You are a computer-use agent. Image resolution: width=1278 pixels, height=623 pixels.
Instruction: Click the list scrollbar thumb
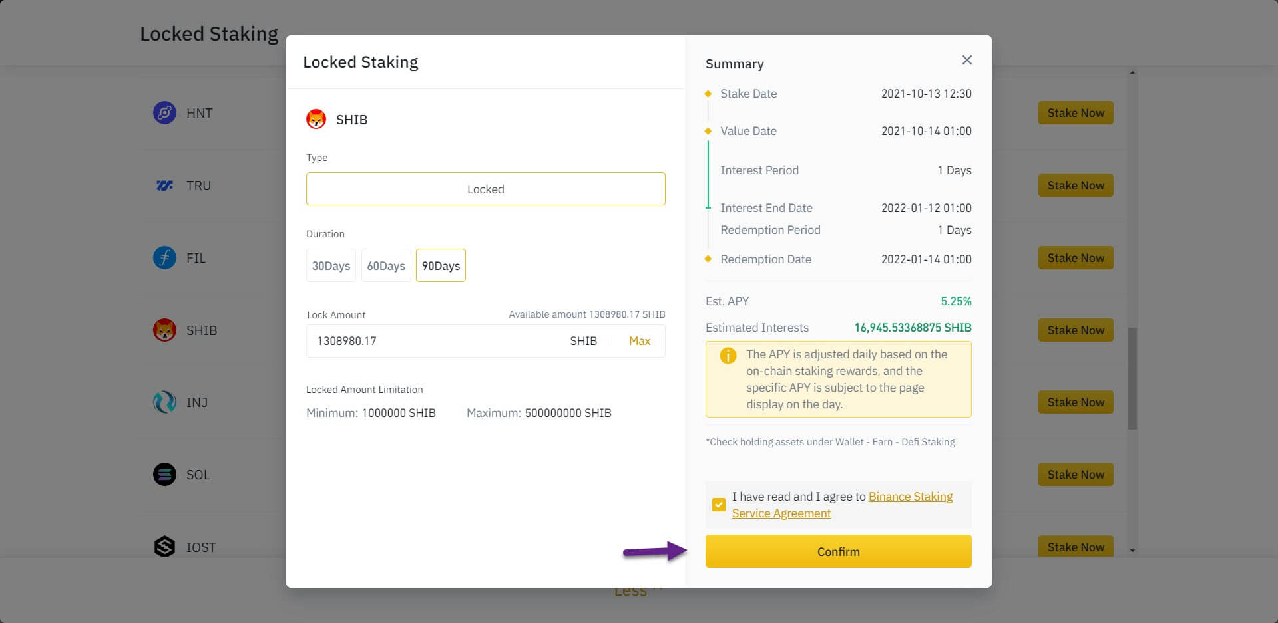coord(1132,378)
